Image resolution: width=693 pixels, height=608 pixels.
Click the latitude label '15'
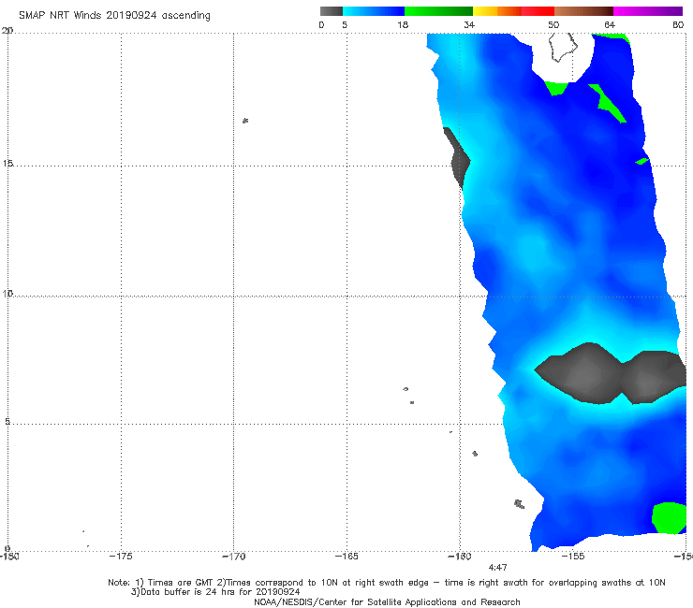[x=7, y=164]
